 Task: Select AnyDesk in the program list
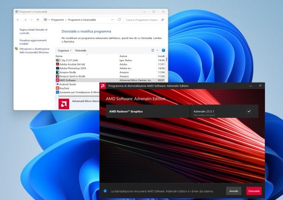click(x=64, y=88)
